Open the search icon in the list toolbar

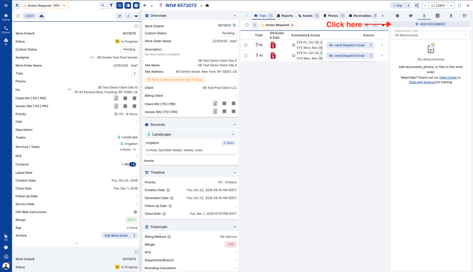(x=103, y=6)
